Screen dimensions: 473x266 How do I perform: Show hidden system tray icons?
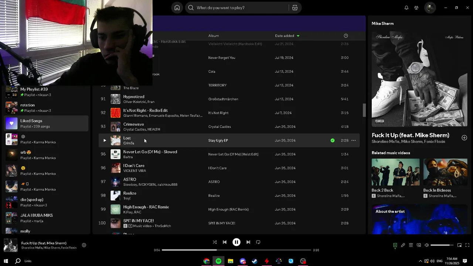(x=420, y=261)
